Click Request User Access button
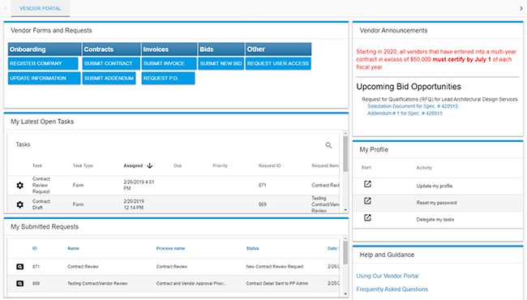This screenshot has height=300, width=527. [278, 63]
